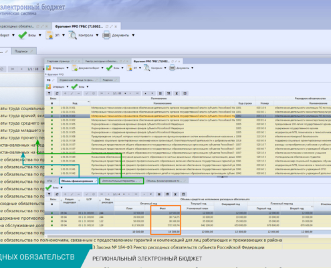Click the settings icon ending the РО grid toolbar
Image resolution: width=331 pixels, height=268 pixels.
185,93
